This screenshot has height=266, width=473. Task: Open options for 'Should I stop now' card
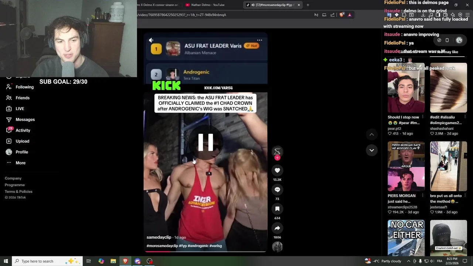(x=423, y=117)
